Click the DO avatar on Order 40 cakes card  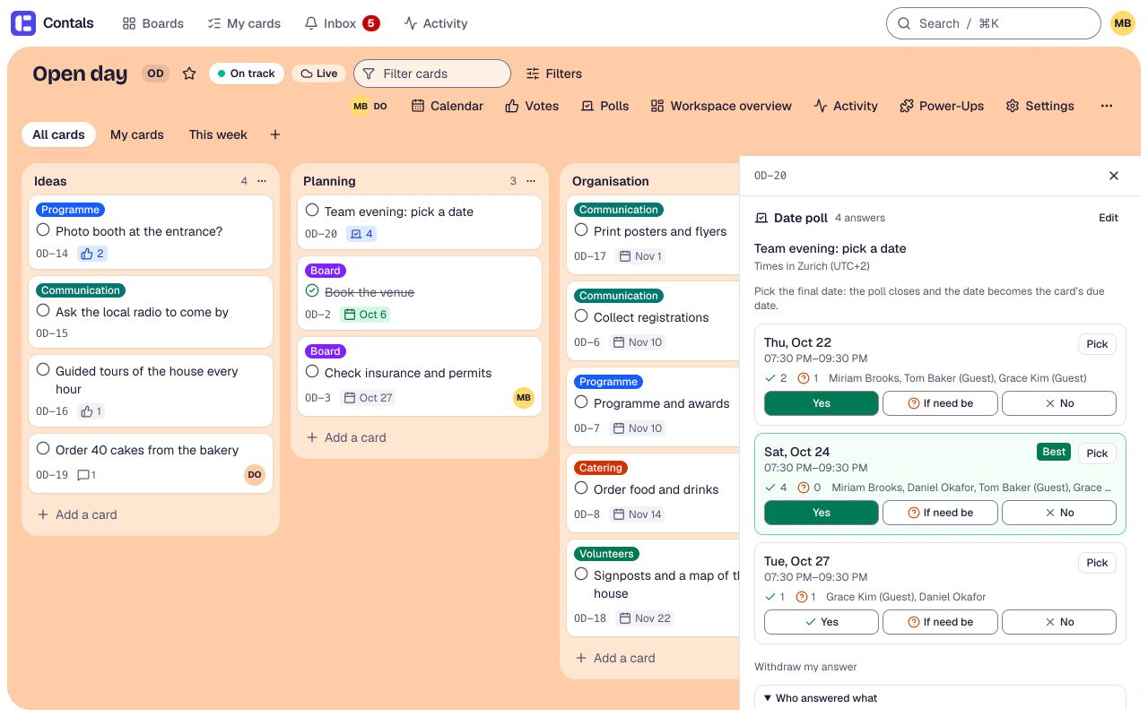pyautogui.click(x=255, y=475)
